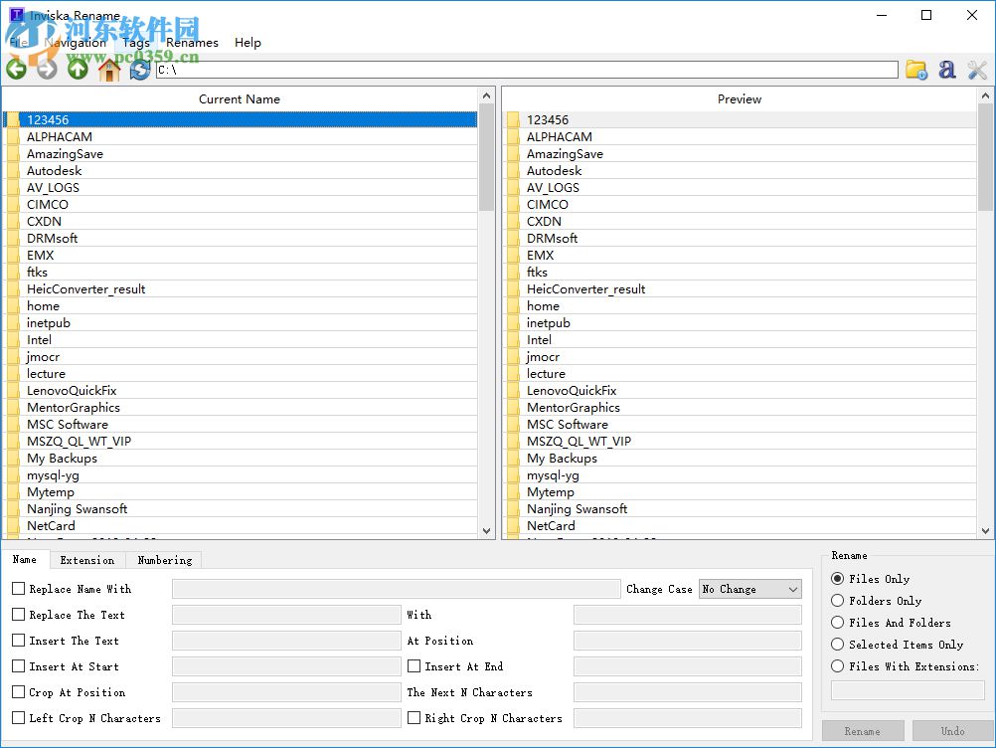This screenshot has width=996, height=748.
Task: Select Nanjing Swansoft in Preview list
Action: tap(740, 508)
